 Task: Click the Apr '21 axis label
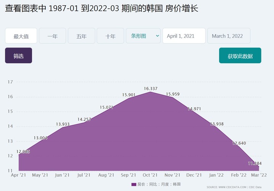coord(18,175)
